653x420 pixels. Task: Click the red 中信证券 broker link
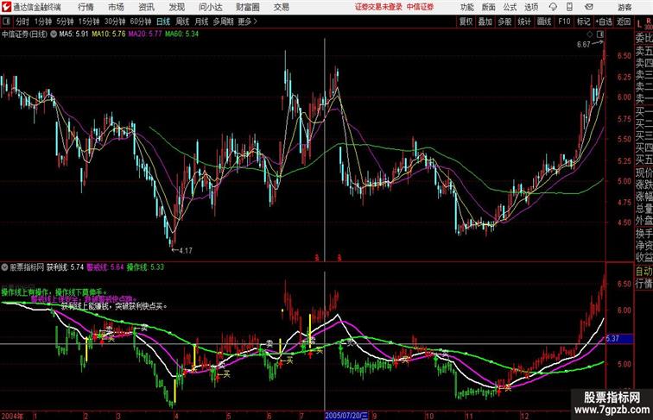(x=420, y=7)
